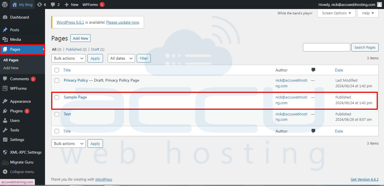
Task: Click the Comments bubble icon in the sidebar
Action: (x=5, y=79)
